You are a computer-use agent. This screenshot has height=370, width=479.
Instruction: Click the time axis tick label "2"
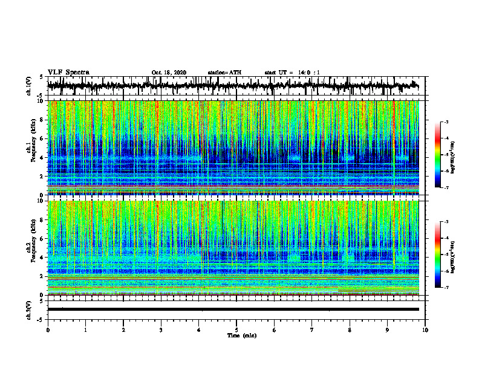(123, 330)
